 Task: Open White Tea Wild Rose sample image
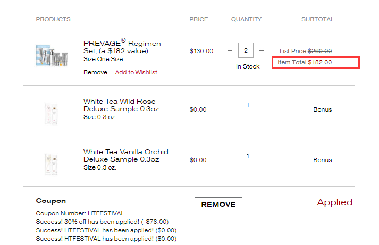[x=51, y=114]
